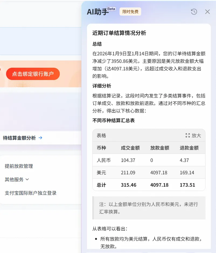Click the 限时免费 tag
216x253 pixels.
tap(130, 12)
